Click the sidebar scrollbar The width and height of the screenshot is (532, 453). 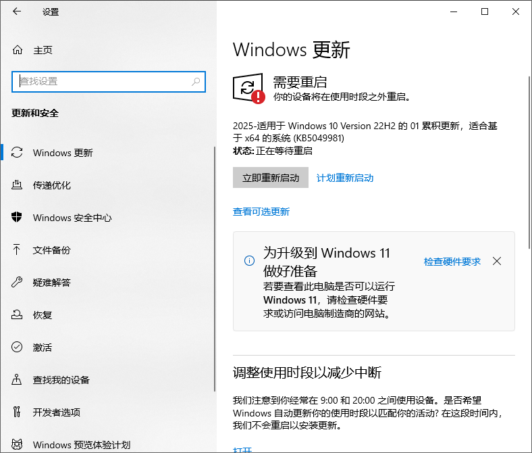(215, 268)
